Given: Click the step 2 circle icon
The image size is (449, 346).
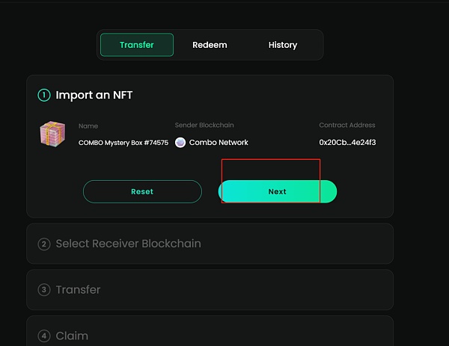Looking at the screenshot, I should point(43,244).
